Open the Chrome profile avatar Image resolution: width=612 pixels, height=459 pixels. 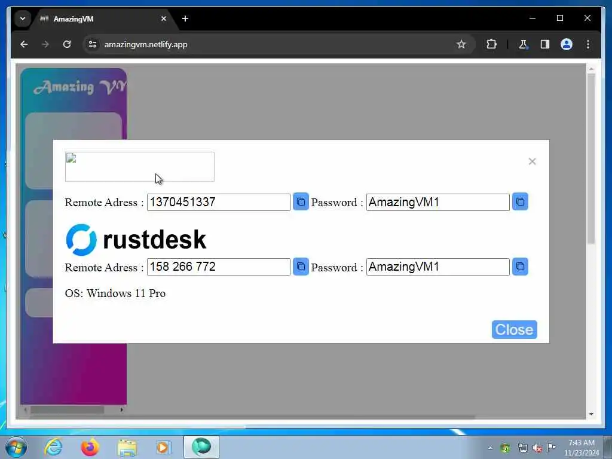[567, 44]
